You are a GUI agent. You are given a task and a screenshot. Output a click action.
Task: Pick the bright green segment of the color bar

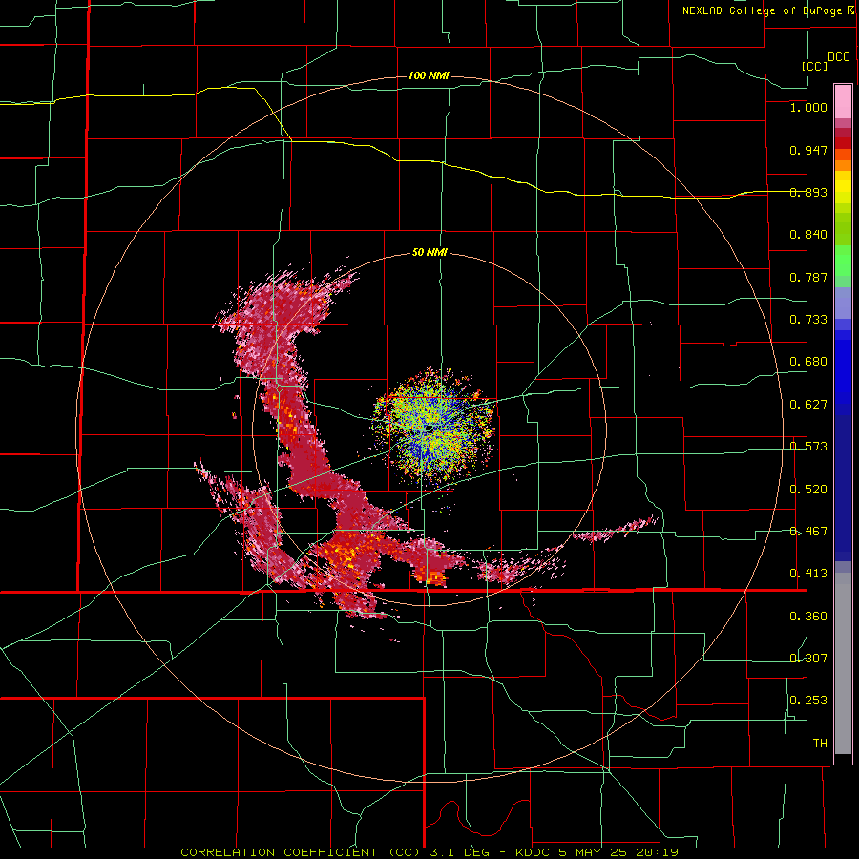[x=843, y=261]
